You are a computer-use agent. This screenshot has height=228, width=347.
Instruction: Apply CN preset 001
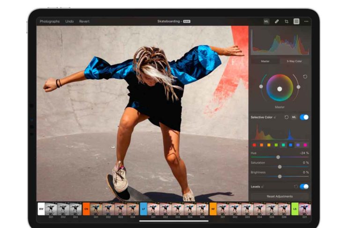(96, 209)
